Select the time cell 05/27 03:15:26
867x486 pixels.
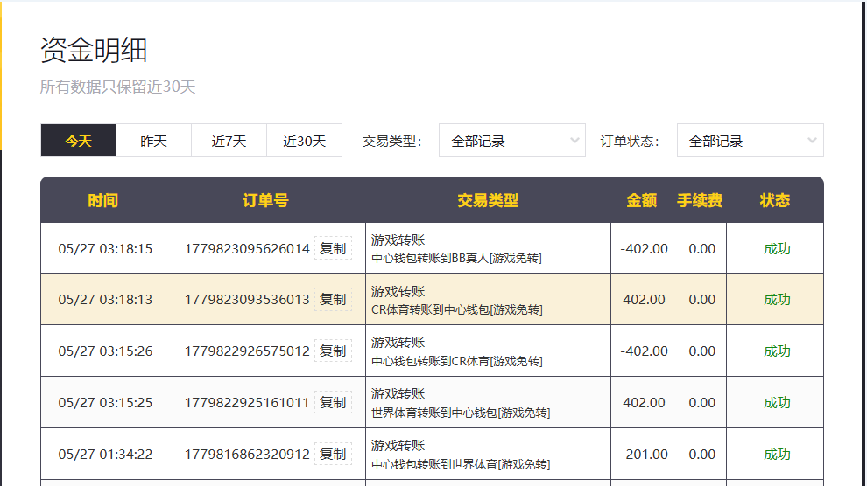point(105,351)
